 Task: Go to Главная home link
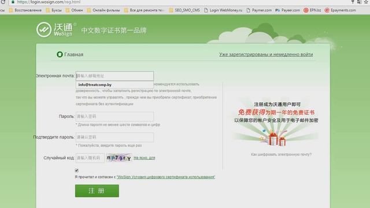[x=70, y=54]
